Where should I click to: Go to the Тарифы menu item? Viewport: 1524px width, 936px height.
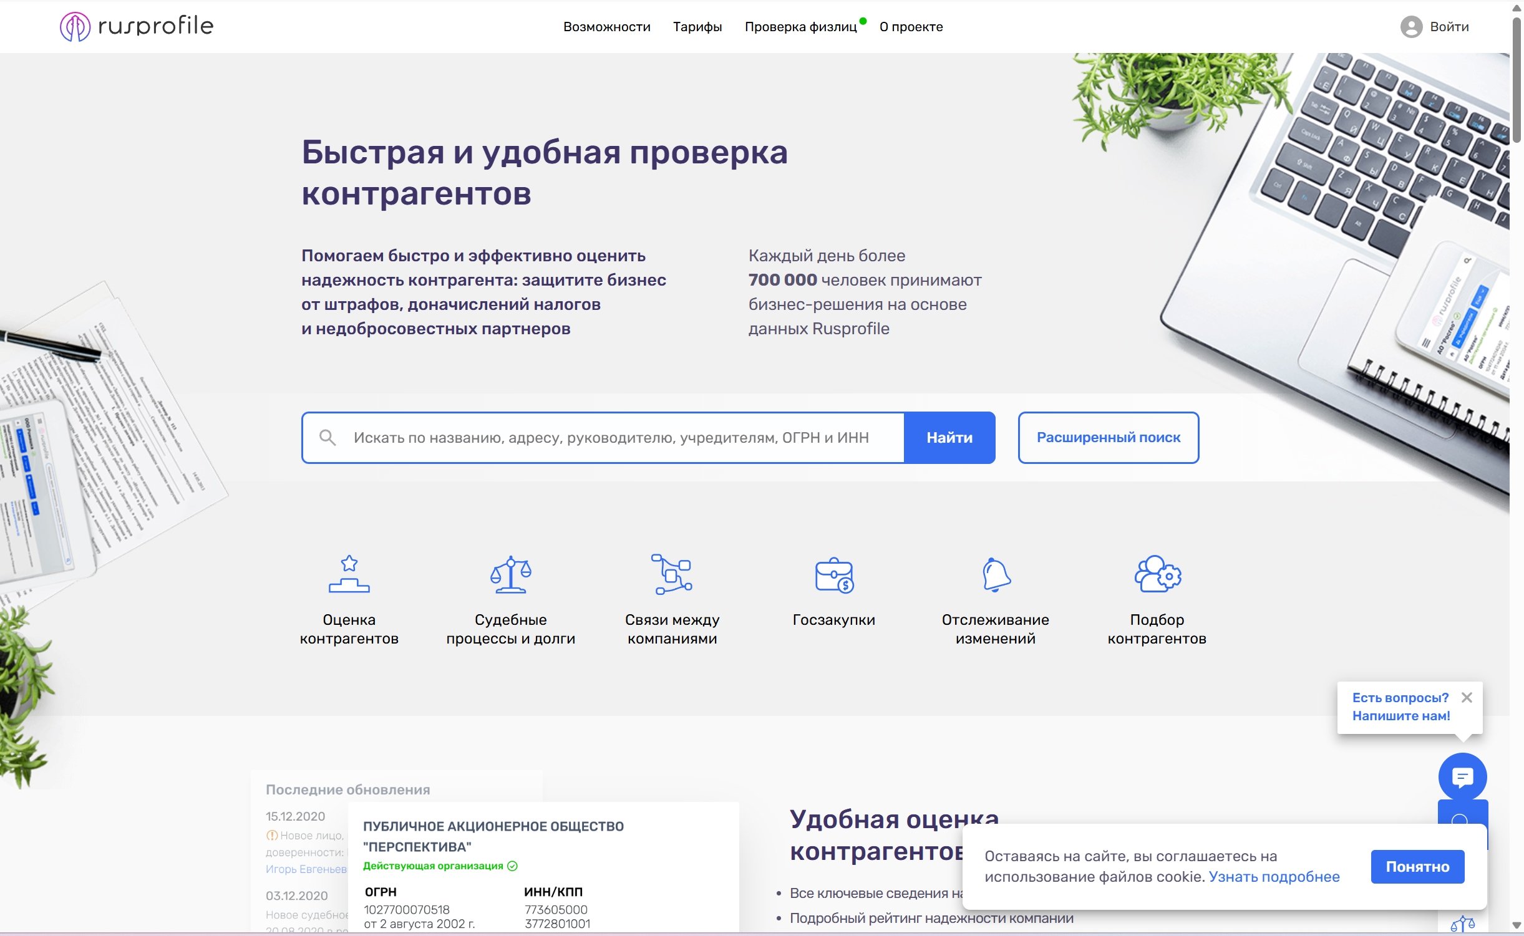coord(697,27)
